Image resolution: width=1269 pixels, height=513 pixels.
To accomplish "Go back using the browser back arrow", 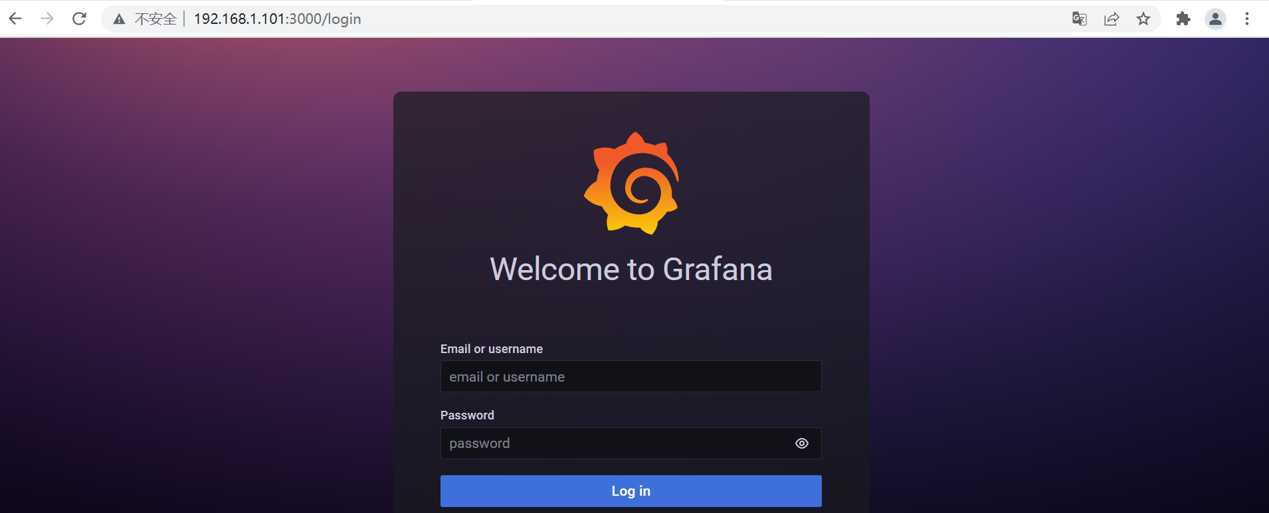I will coord(15,19).
